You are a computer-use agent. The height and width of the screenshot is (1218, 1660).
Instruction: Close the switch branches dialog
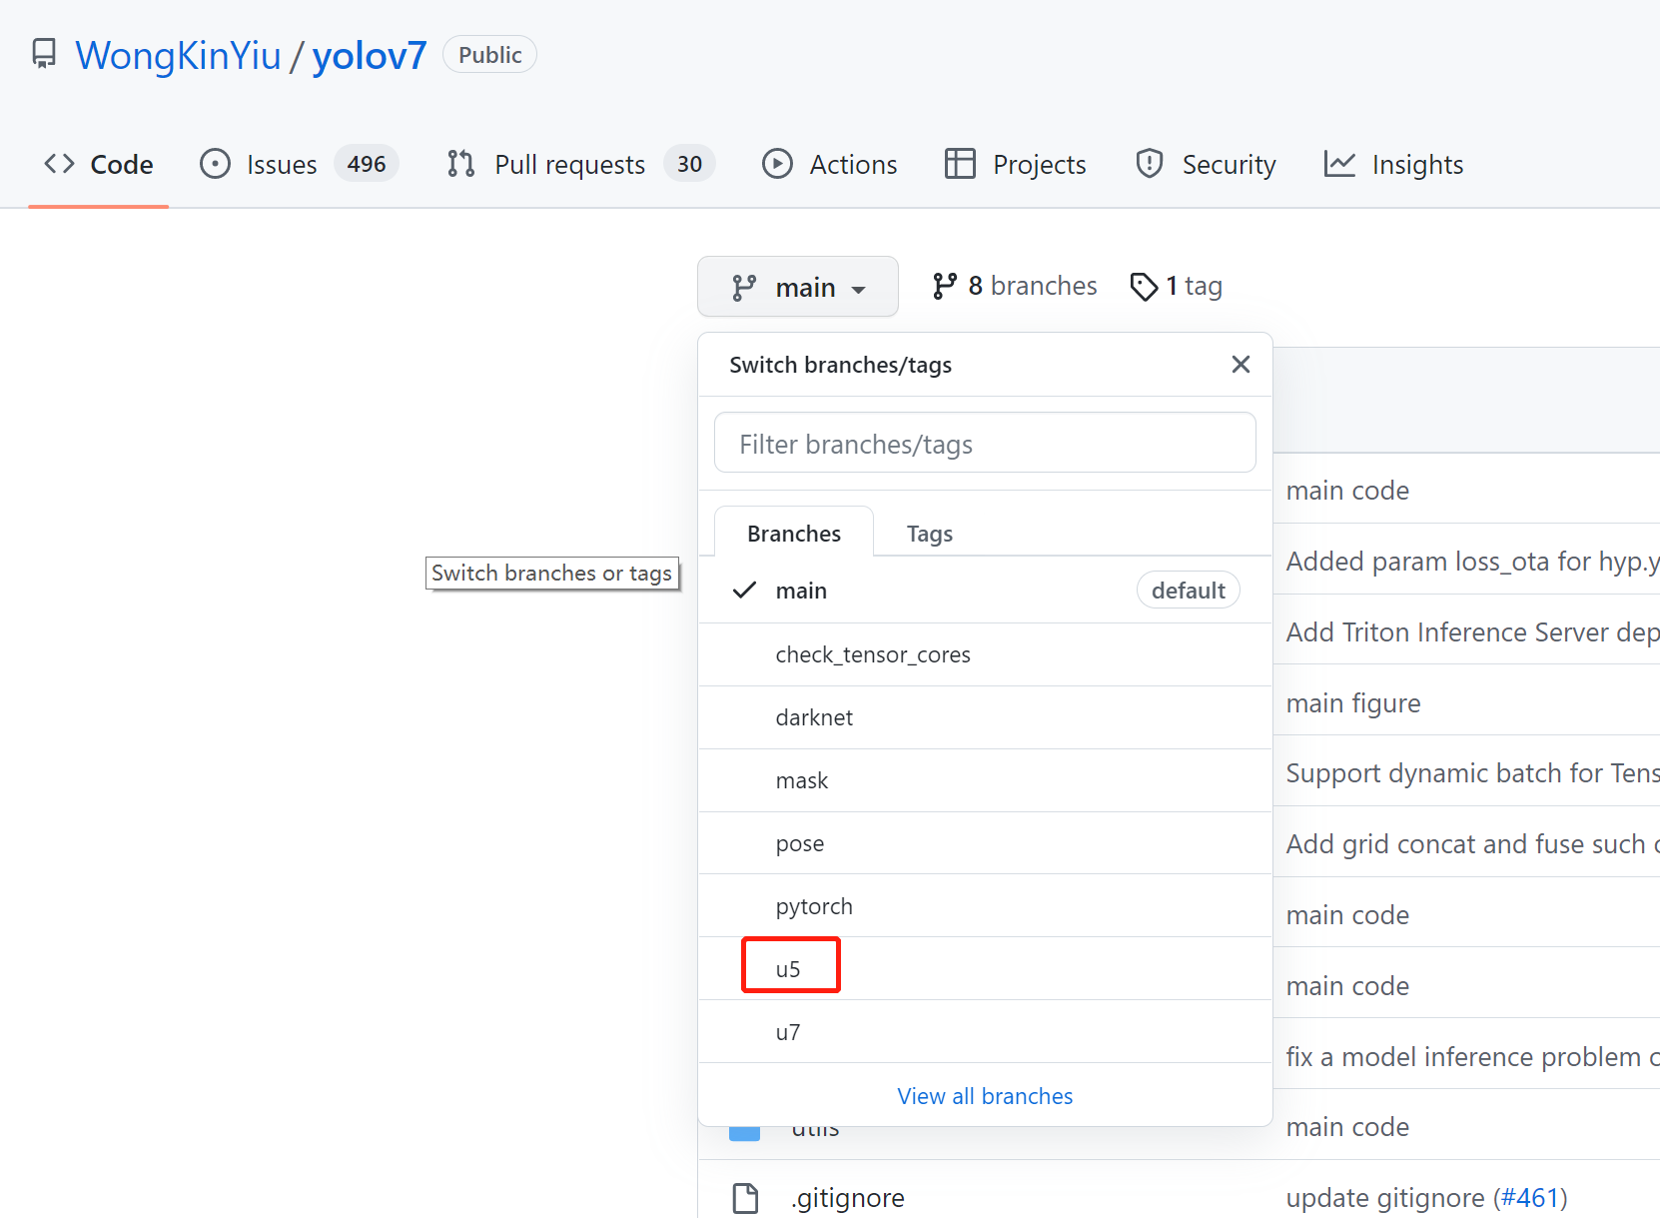[x=1241, y=364]
